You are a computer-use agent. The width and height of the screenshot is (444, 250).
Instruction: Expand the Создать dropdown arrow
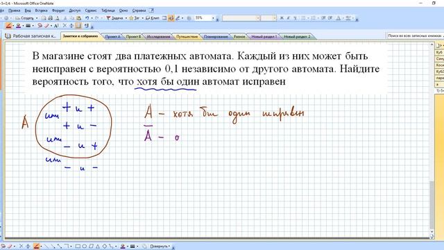pyautogui.click(x=37, y=18)
